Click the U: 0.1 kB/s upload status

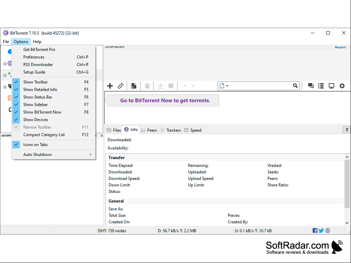coord(253,231)
